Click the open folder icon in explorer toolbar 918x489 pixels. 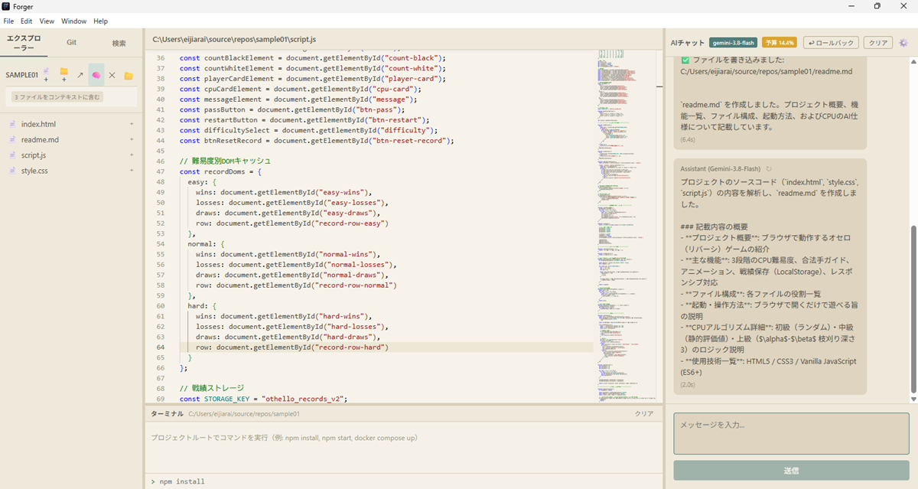point(129,75)
